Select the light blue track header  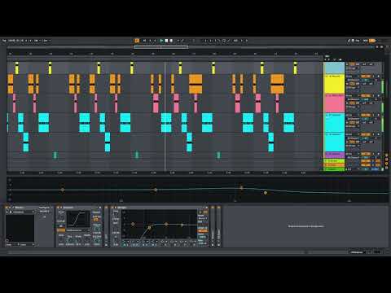click(x=334, y=68)
